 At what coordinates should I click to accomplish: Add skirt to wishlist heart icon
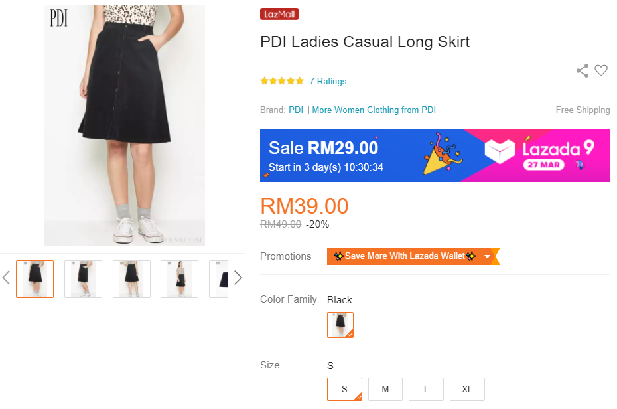point(601,71)
